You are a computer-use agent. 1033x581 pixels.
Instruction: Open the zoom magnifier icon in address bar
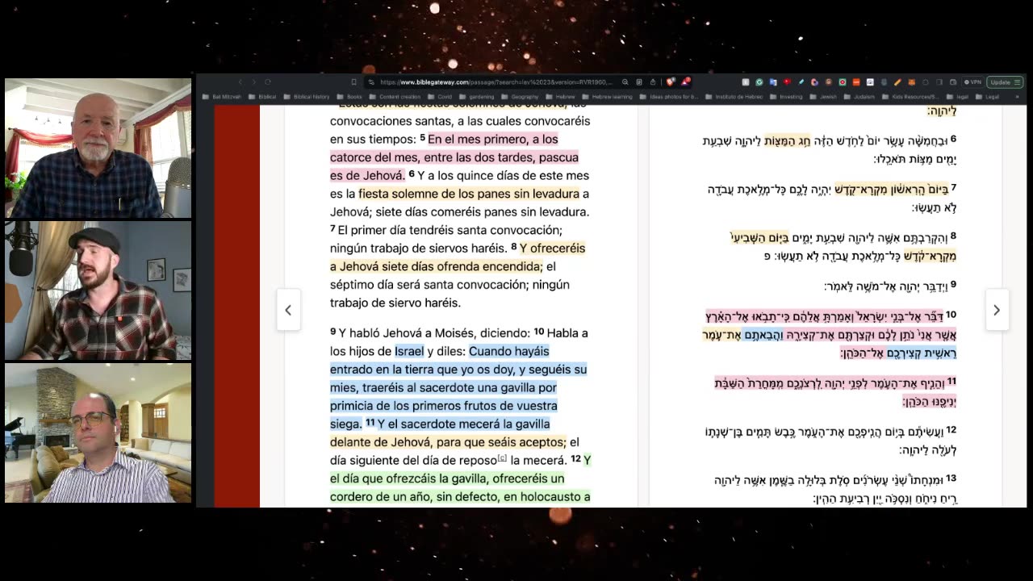(x=625, y=82)
